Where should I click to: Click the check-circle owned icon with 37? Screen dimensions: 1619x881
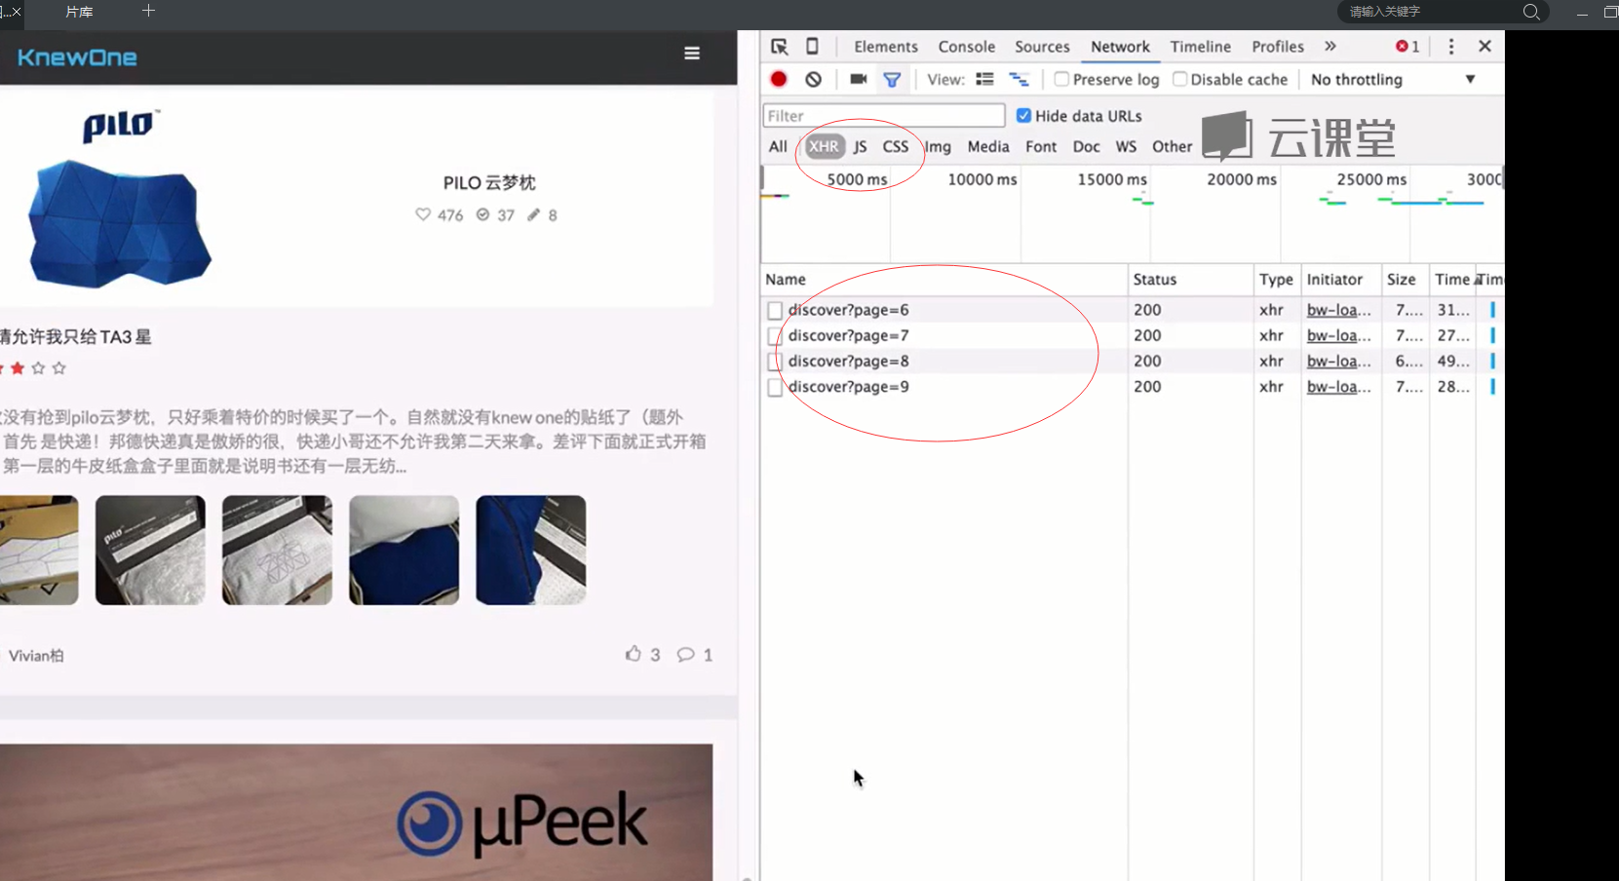pos(482,214)
